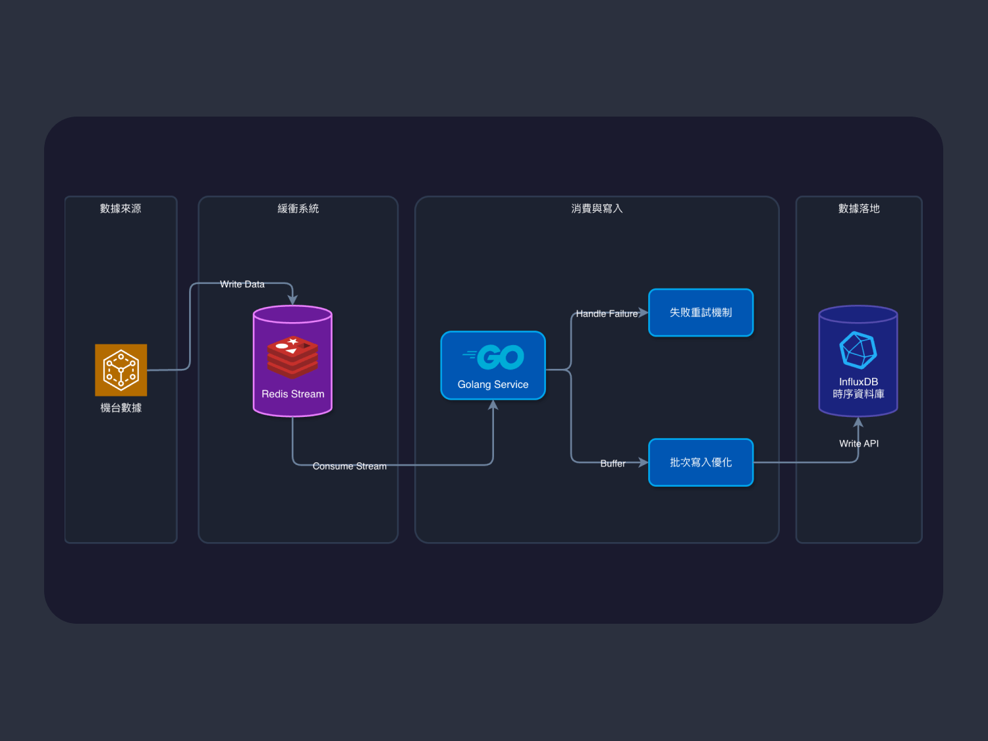Image resolution: width=988 pixels, height=741 pixels.
Task: Toggle the 失敗重試機制 node active state
Action: (x=700, y=312)
